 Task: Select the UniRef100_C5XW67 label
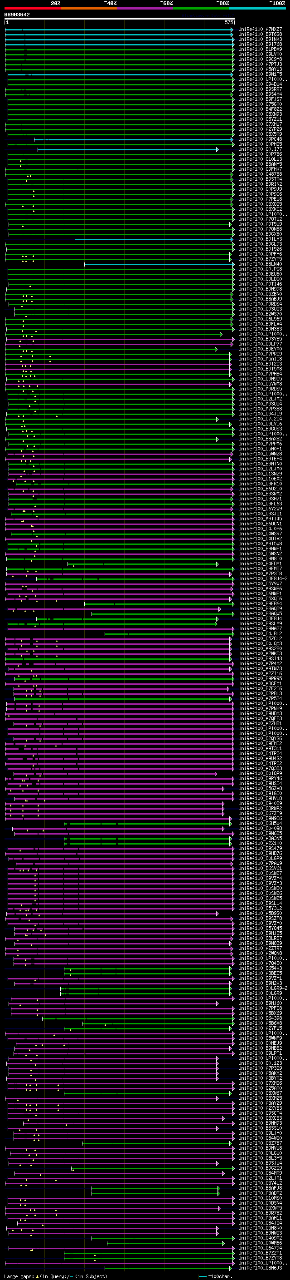click(x=260, y=1093)
